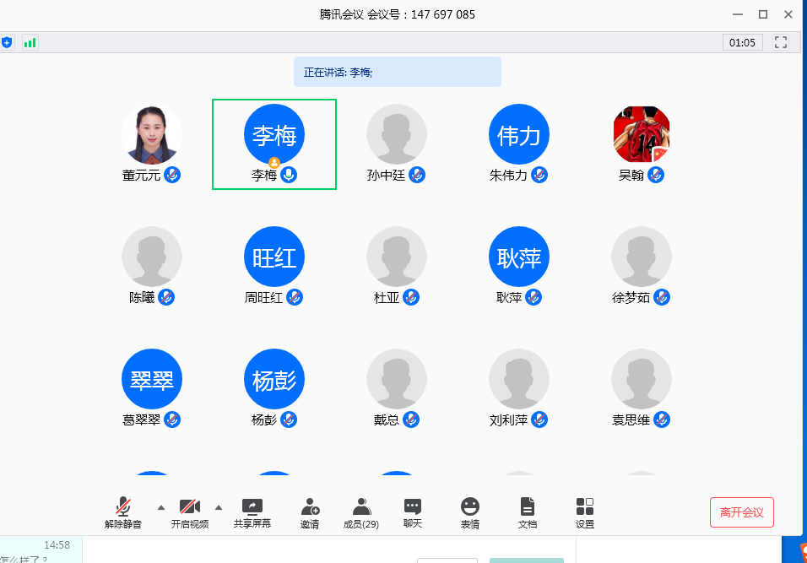This screenshot has width=807, height=563.
Task: Click the blue security shield icon
Action: coord(7,42)
